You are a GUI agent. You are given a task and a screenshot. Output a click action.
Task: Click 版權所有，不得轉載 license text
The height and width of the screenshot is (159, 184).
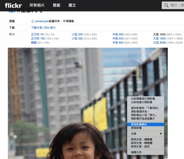point(61,21)
